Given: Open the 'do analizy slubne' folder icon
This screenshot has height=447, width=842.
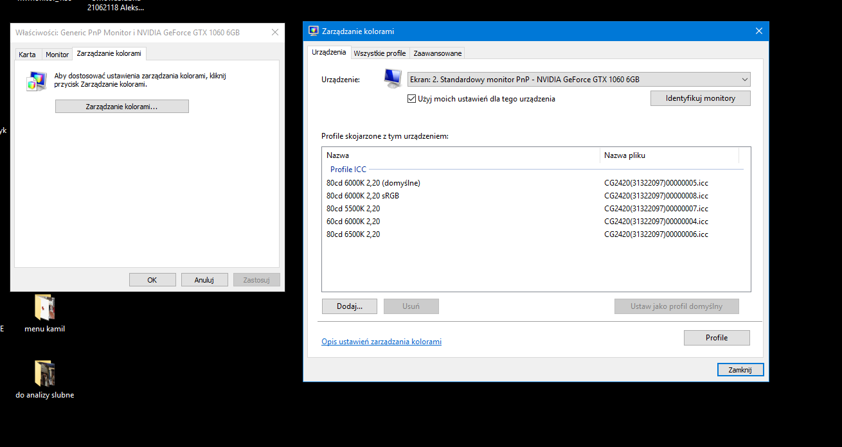Looking at the screenshot, I should [x=44, y=374].
